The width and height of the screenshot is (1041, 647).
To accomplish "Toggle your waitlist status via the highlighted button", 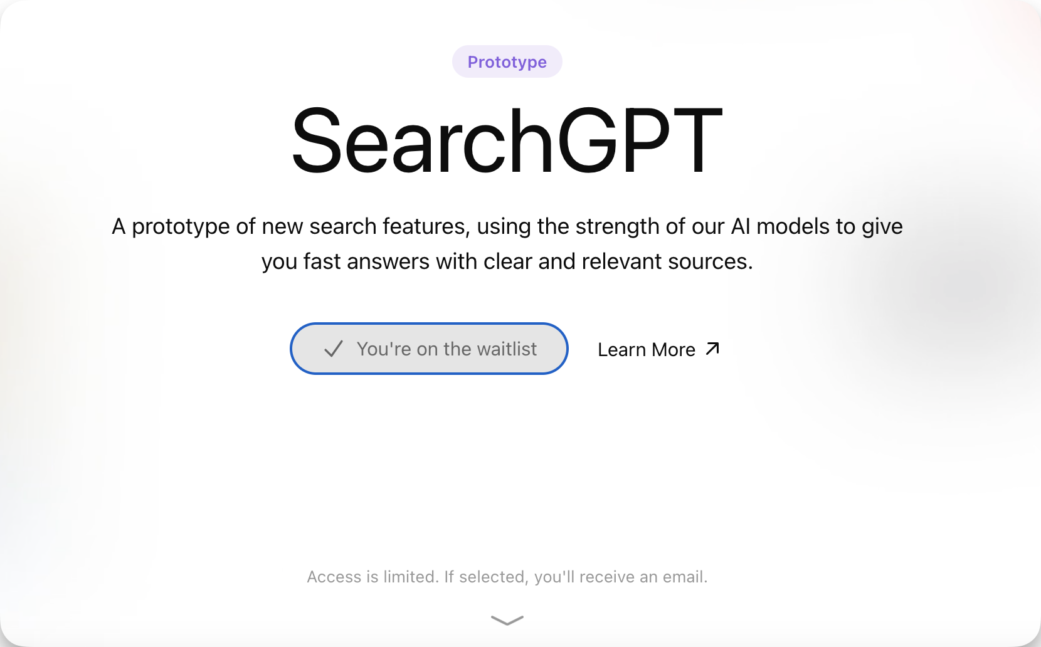I will tap(428, 349).
